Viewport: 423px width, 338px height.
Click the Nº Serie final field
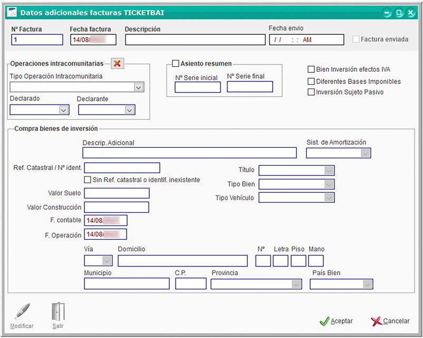click(250, 87)
